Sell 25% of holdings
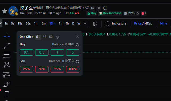Viewport: 171px width, 101px height. tap(26, 69)
